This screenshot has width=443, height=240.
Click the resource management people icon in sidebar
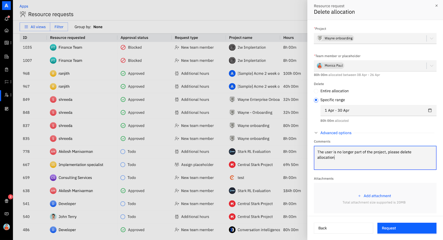click(x=7, y=95)
